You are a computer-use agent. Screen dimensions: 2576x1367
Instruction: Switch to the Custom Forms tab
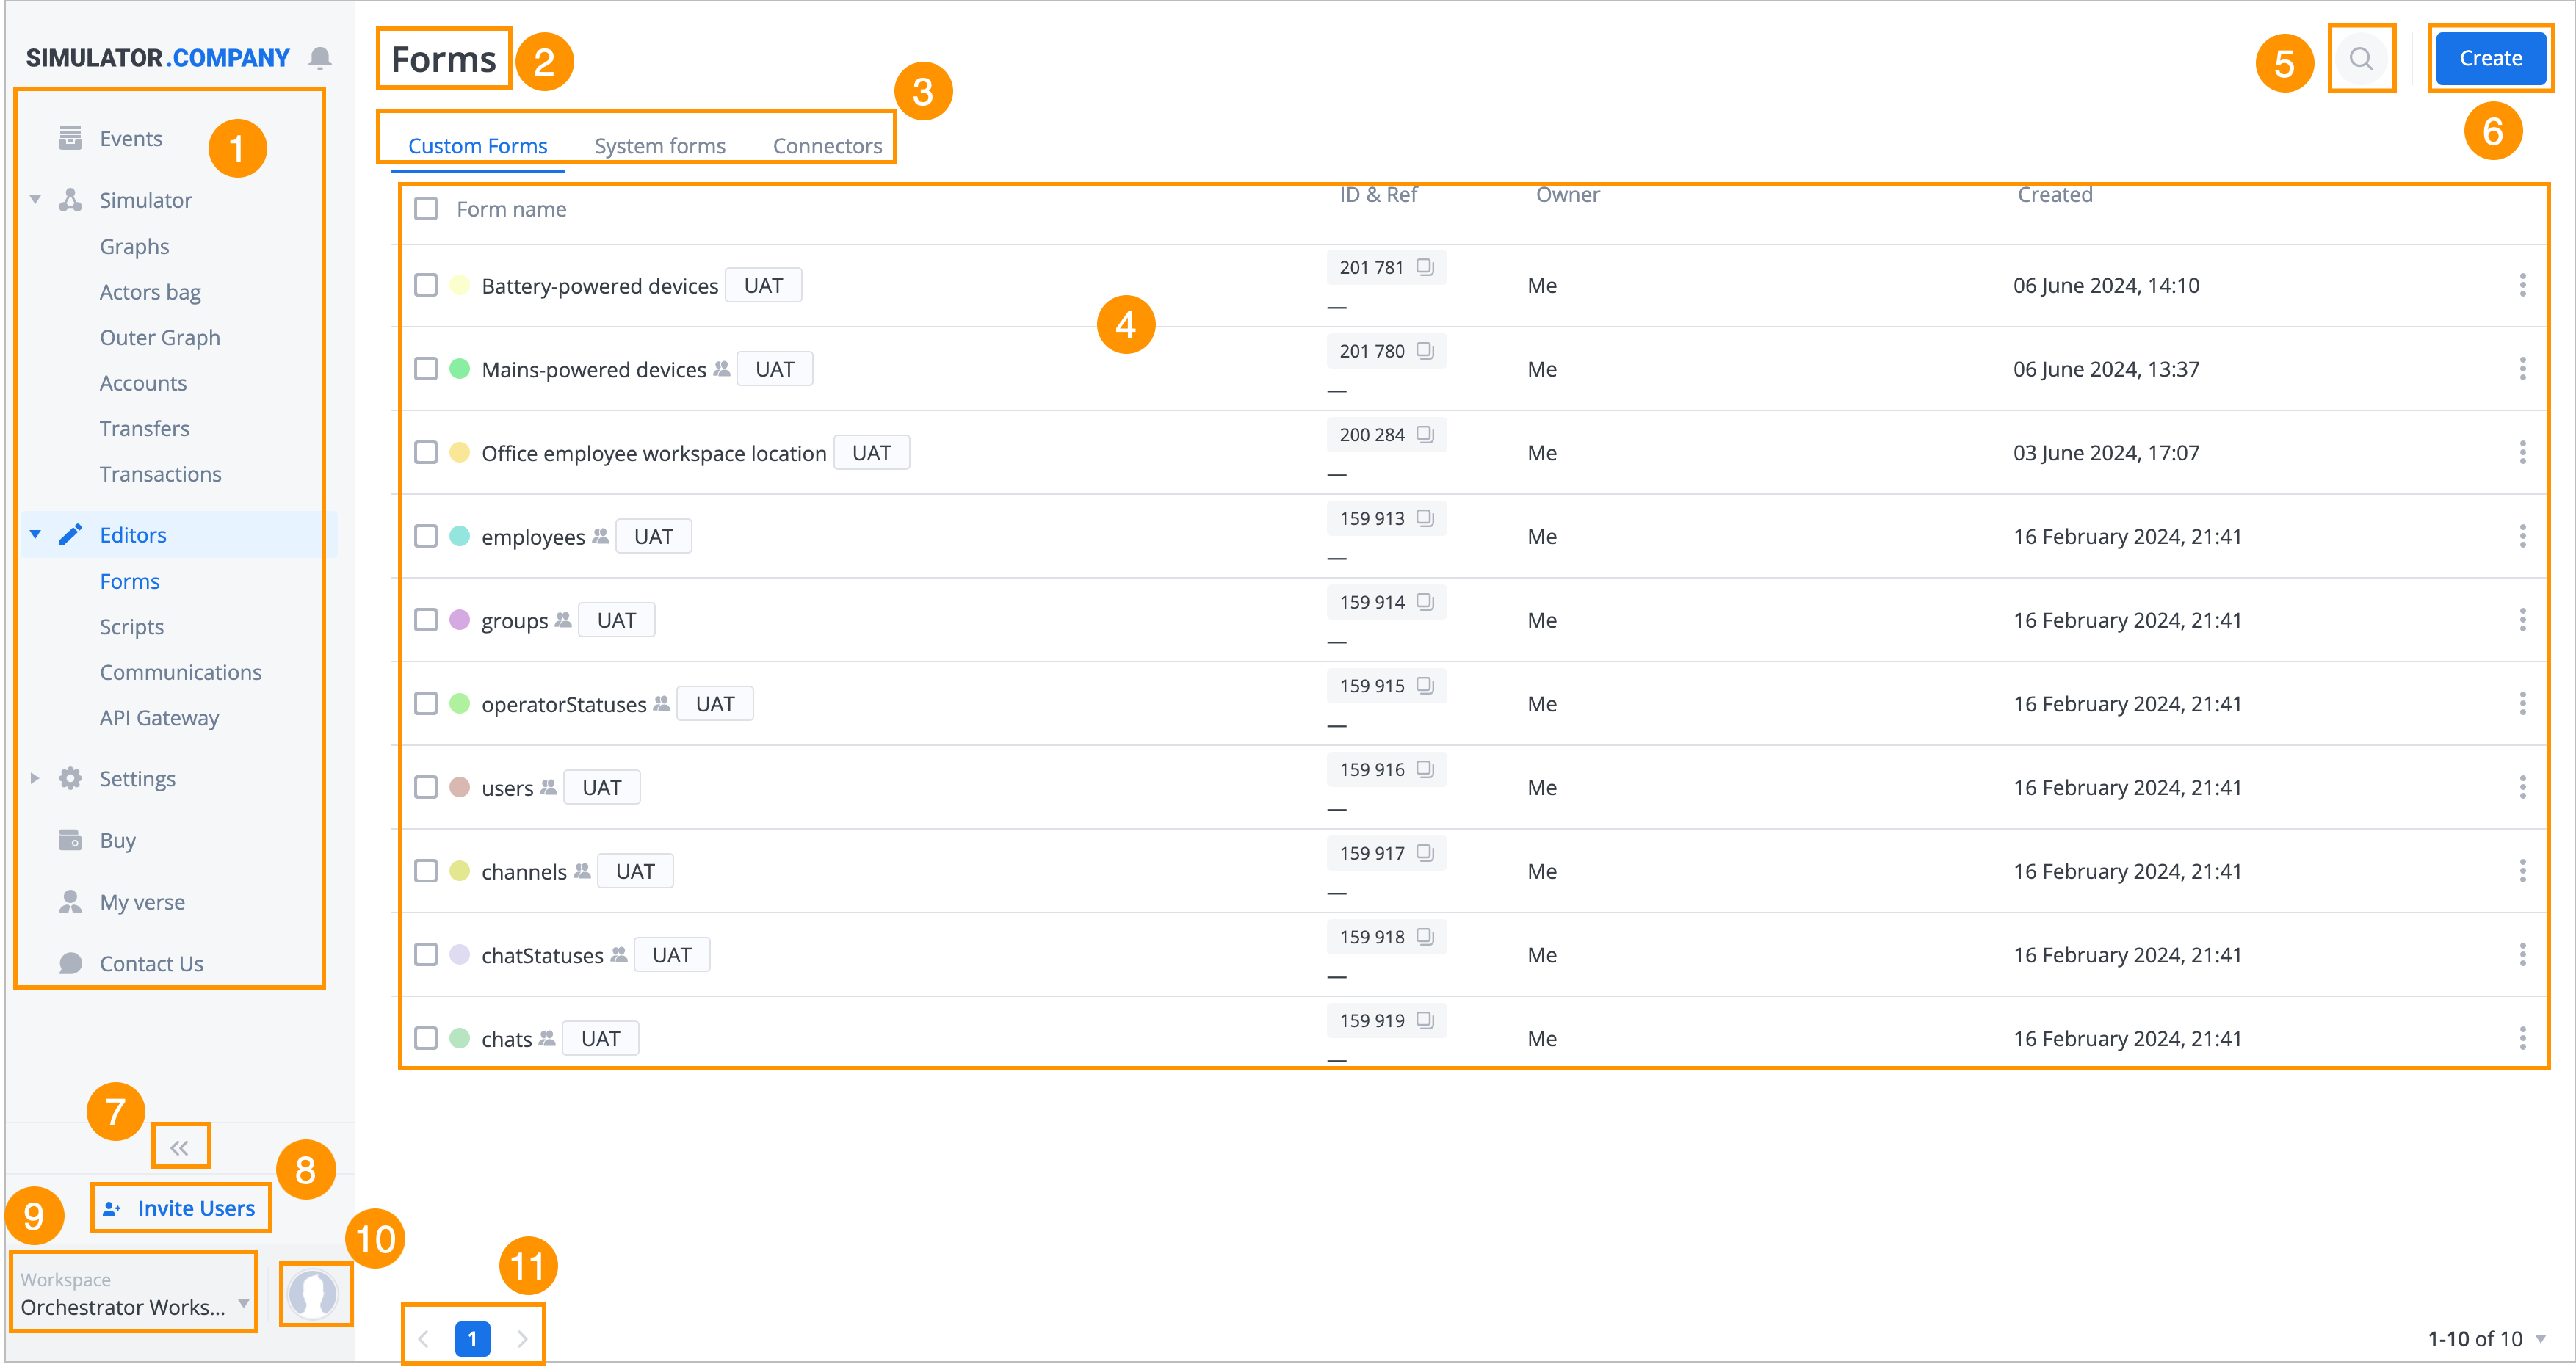coord(477,146)
